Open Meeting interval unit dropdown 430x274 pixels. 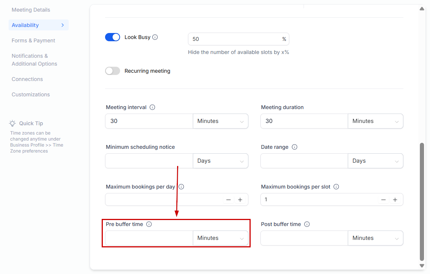pos(220,121)
